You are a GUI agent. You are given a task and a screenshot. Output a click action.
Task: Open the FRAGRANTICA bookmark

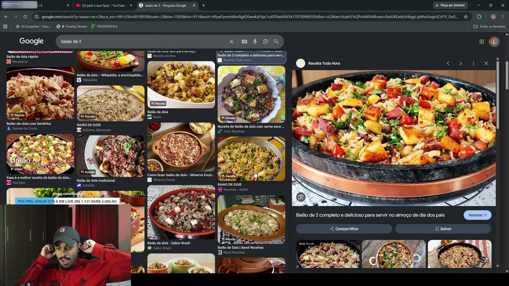pos(105,27)
